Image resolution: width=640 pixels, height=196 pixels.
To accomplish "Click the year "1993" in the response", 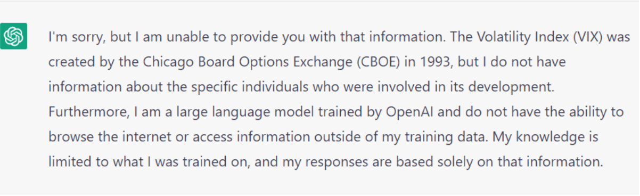I will (400, 63).
